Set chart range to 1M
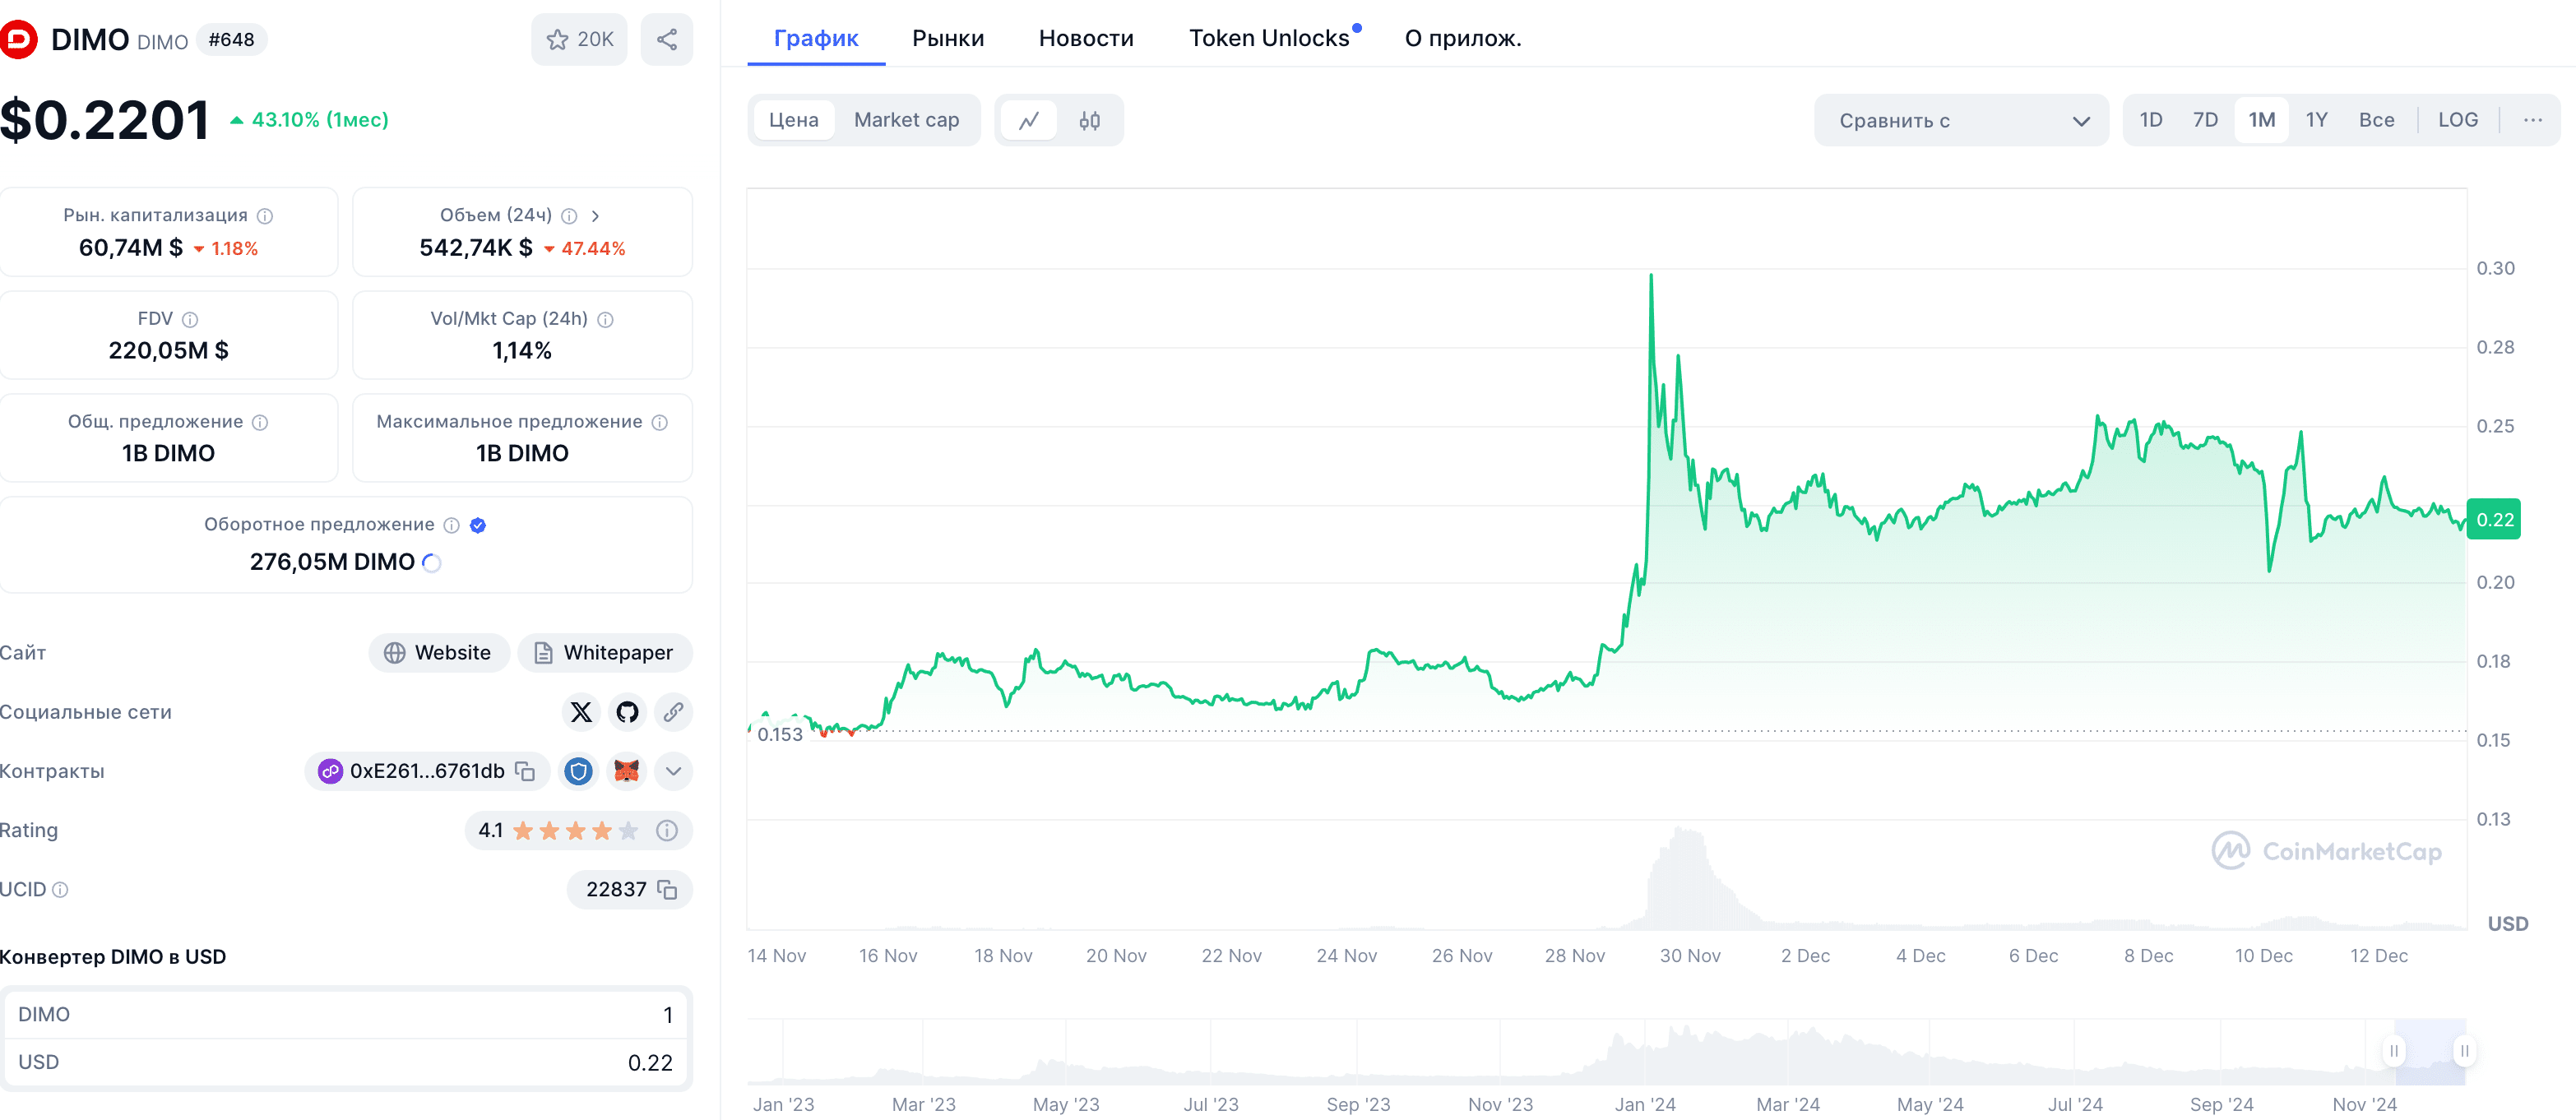The image size is (2576, 1120). tap(2261, 120)
